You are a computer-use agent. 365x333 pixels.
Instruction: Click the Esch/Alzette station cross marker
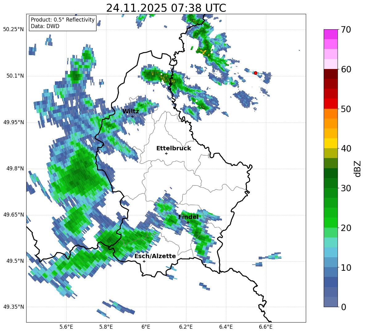(x=144, y=261)
